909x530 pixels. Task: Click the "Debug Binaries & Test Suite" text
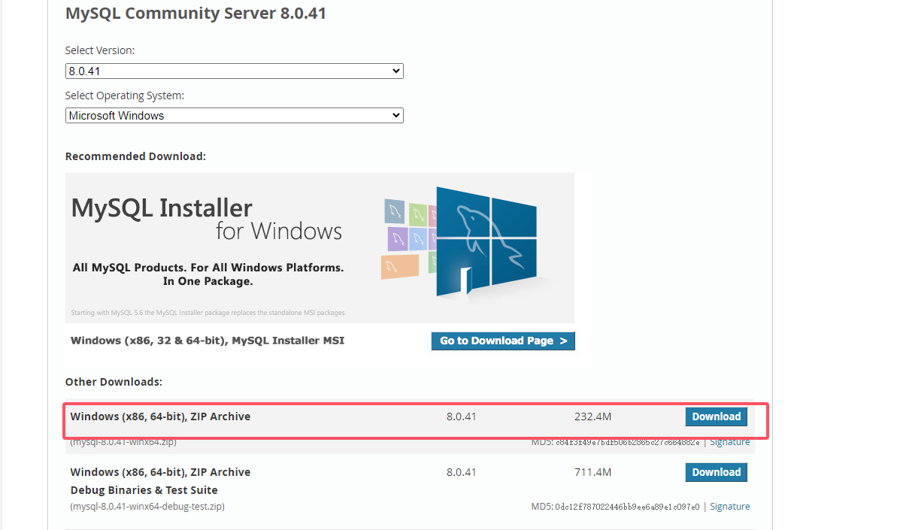144,490
